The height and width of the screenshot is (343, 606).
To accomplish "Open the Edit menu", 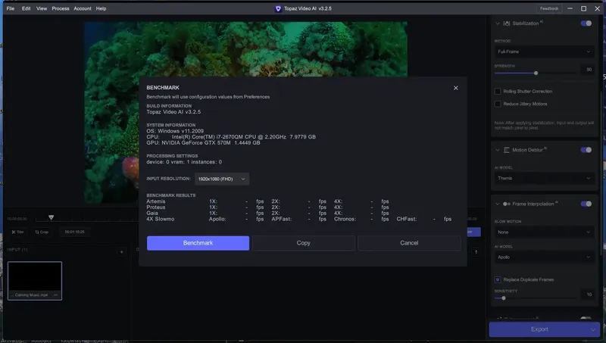I will tap(26, 8).
